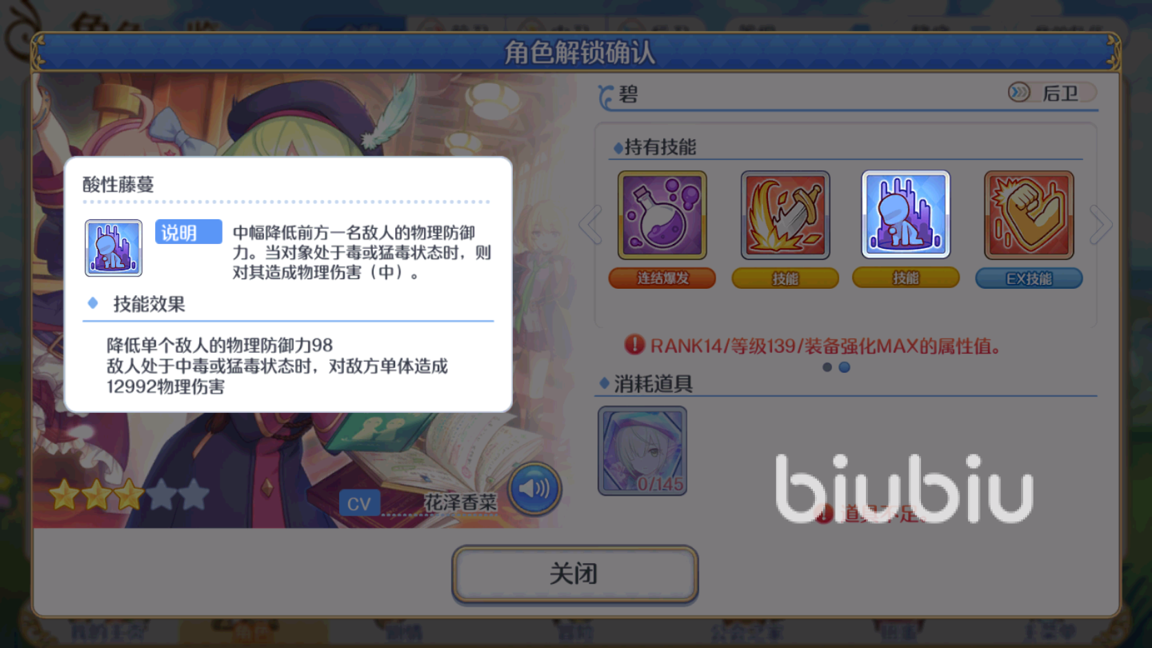
Task: Click the 关闭 close button
Action: (x=575, y=574)
